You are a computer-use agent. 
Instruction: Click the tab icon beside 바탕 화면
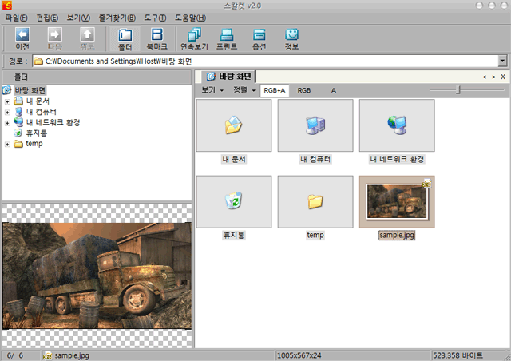click(x=211, y=77)
